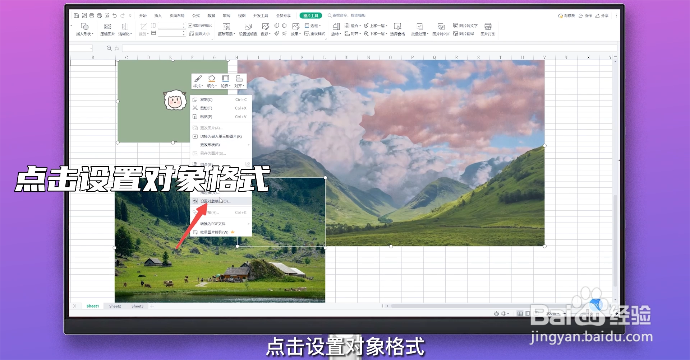Click 分享 button at top right

(602, 15)
